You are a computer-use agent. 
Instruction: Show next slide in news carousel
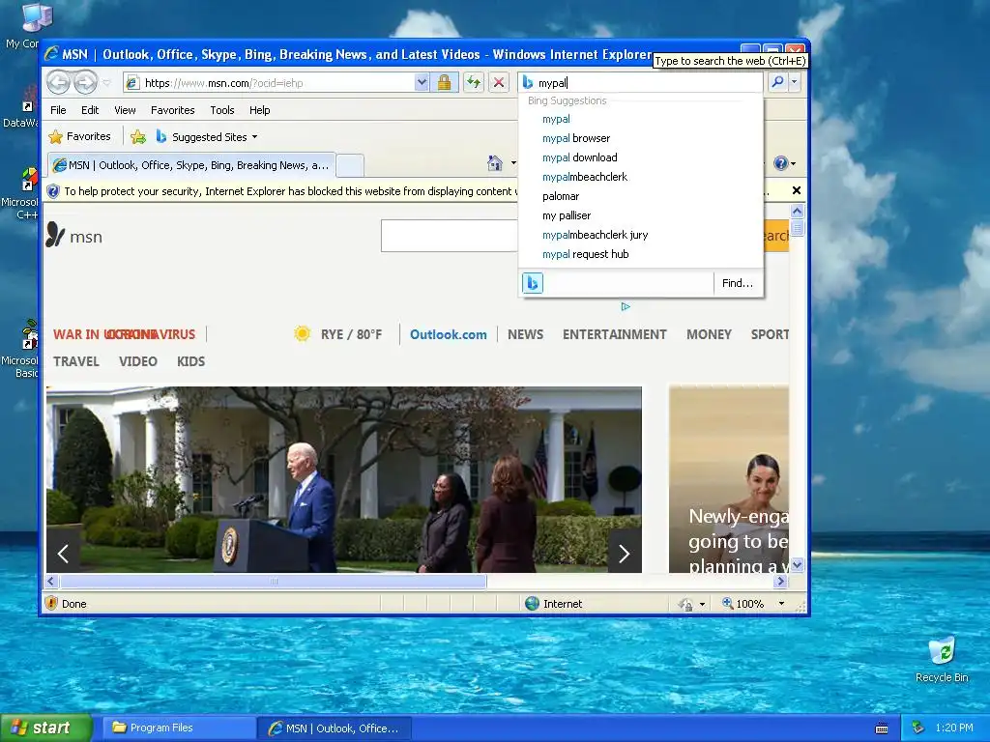click(625, 554)
